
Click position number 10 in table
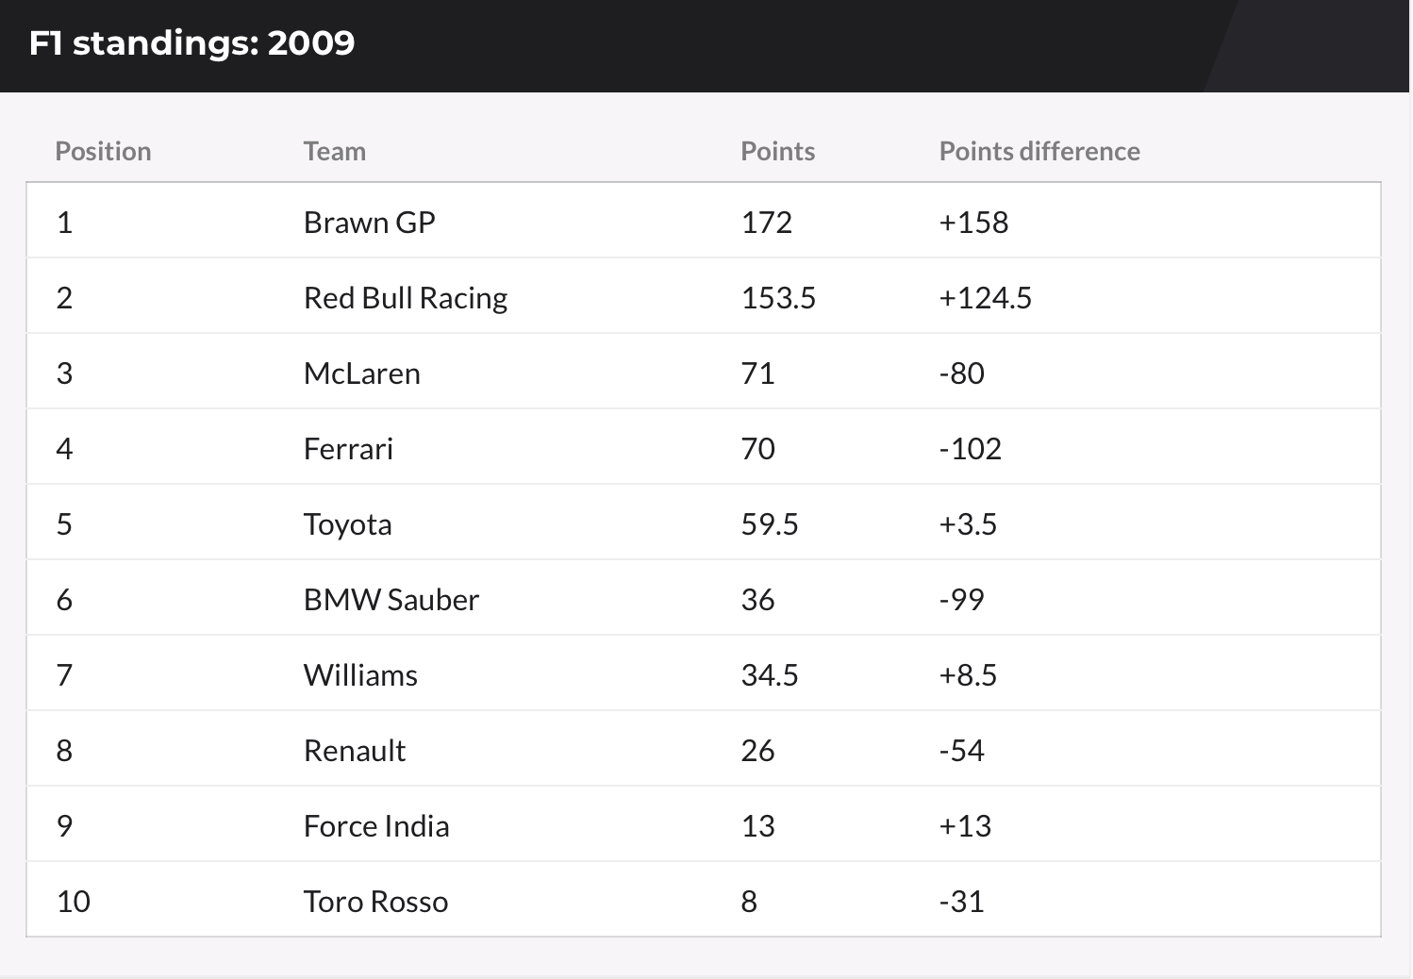click(73, 902)
